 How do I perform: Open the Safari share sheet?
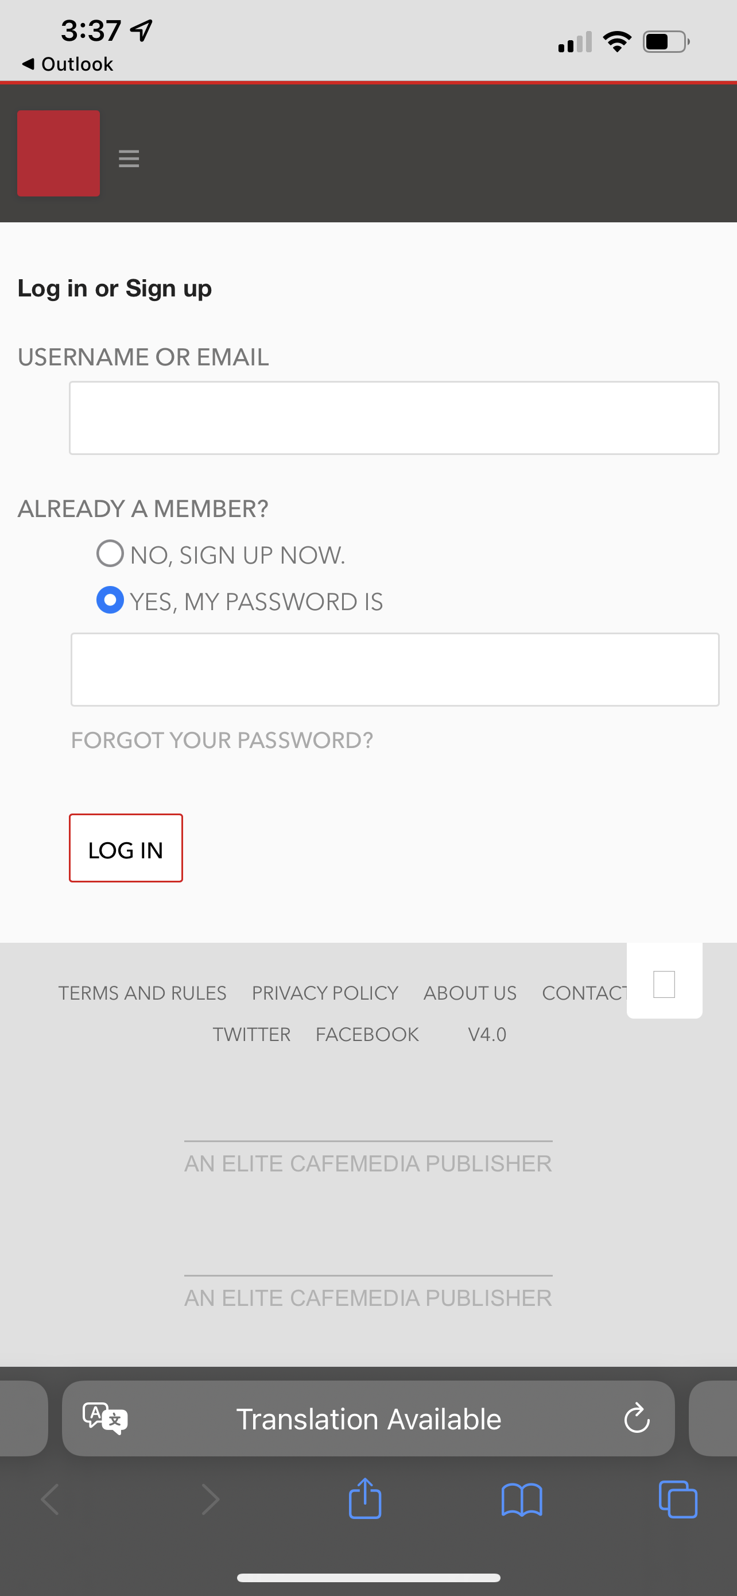point(365,1499)
